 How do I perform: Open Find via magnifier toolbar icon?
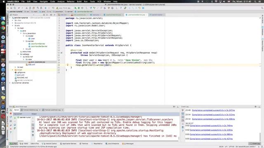38,8
